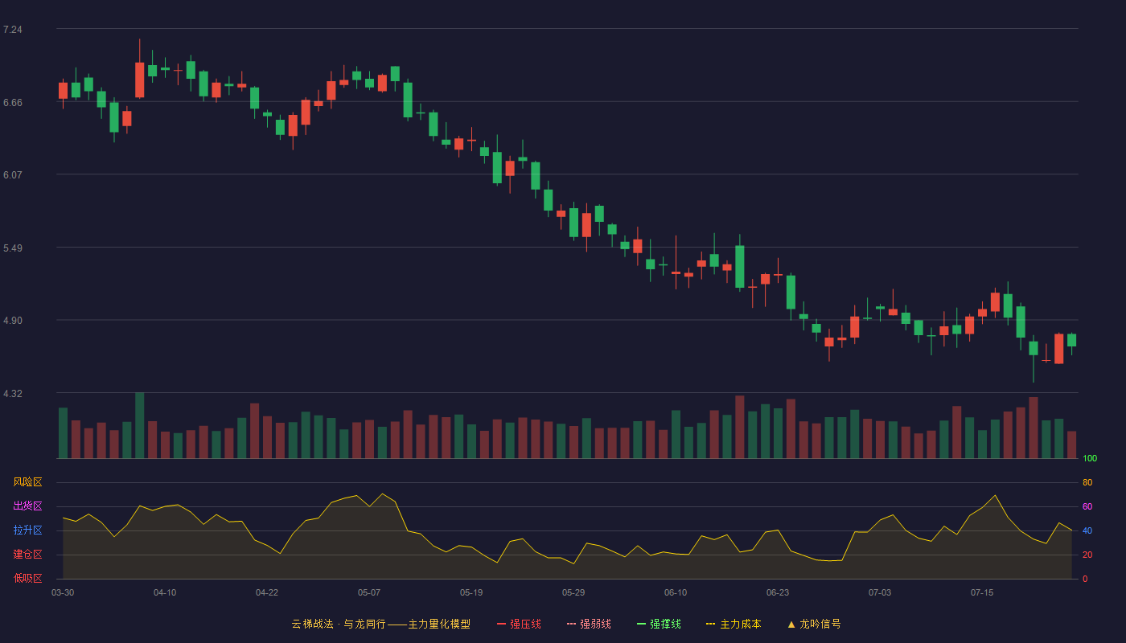Toggle the 主力成本 legend item
The image size is (1126, 643).
734,624
